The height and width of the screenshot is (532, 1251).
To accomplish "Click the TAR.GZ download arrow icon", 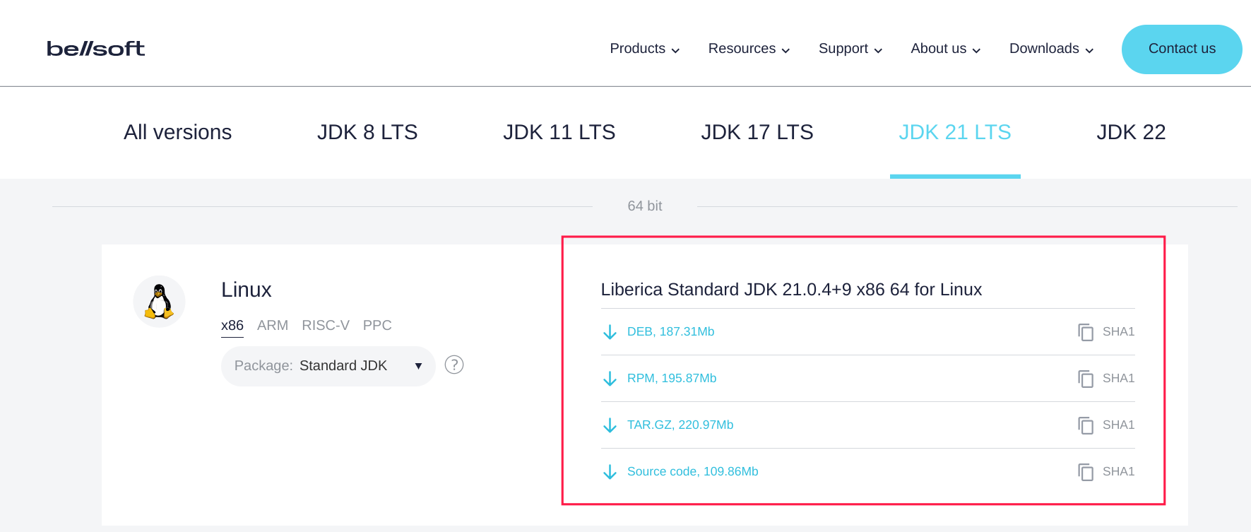I will (x=610, y=425).
